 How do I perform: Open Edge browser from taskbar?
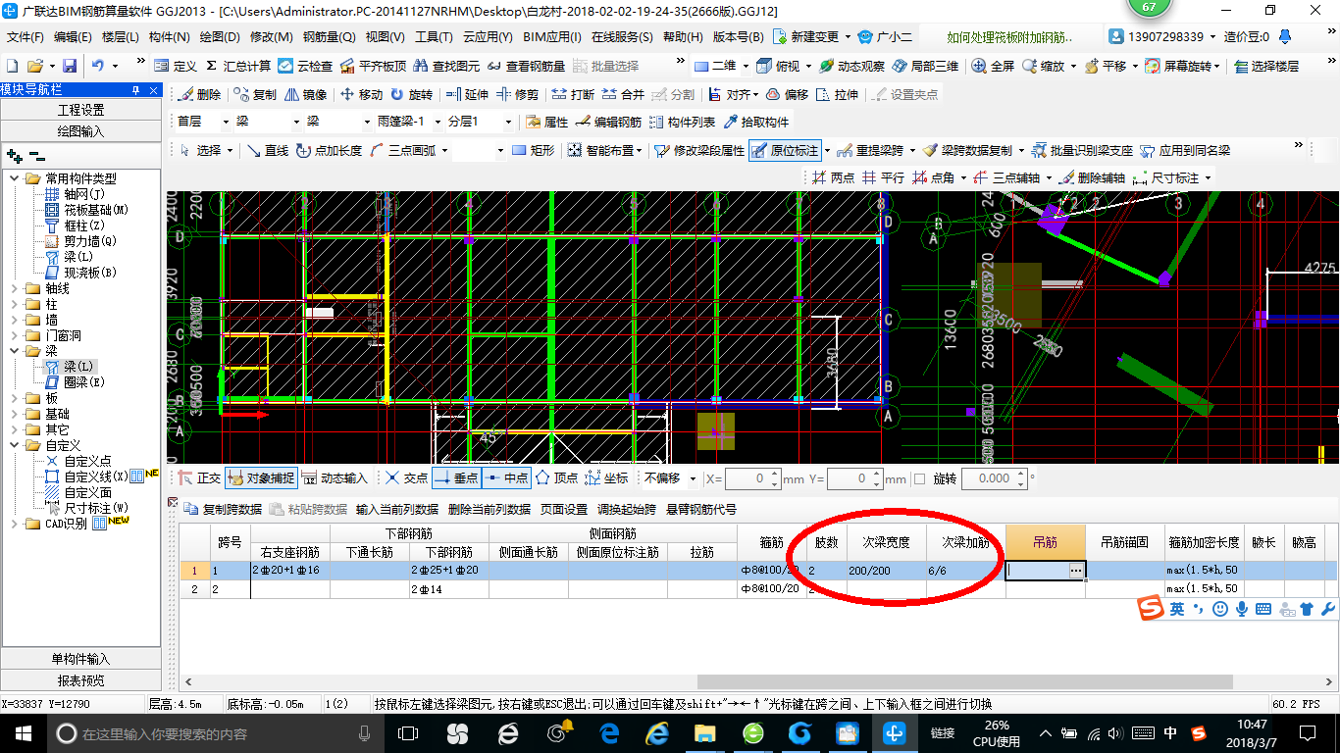tap(609, 733)
